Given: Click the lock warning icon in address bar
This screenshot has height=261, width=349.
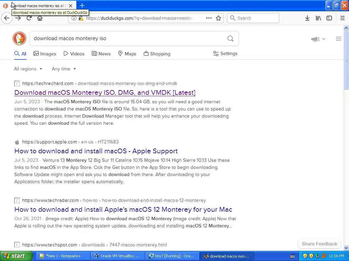Looking at the screenshot, I should pos(81,18).
